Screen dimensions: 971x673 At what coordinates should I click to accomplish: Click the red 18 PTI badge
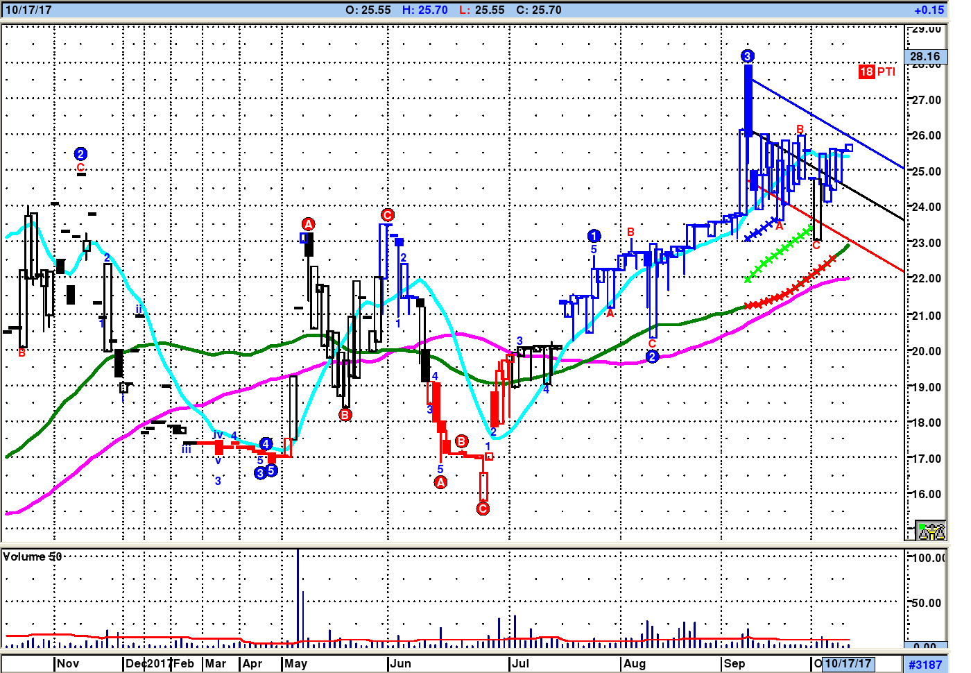[x=877, y=71]
